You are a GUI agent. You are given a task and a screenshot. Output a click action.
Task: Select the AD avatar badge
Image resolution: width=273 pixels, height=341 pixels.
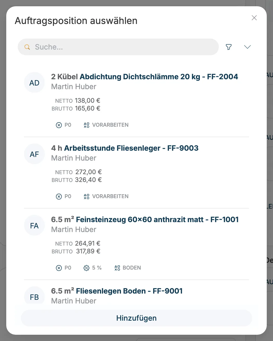coord(34,83)
